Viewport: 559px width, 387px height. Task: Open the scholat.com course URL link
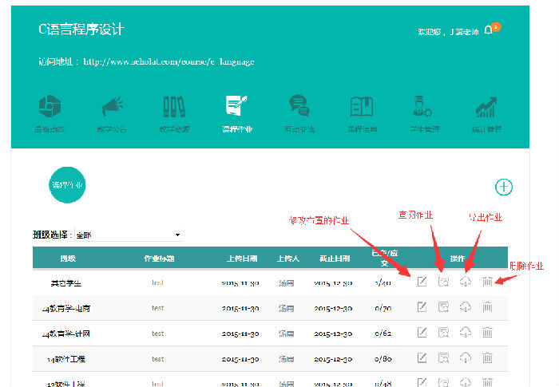(x=168, y=61)
